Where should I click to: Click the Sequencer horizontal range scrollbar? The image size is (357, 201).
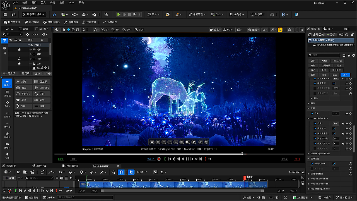coord(182,191)
